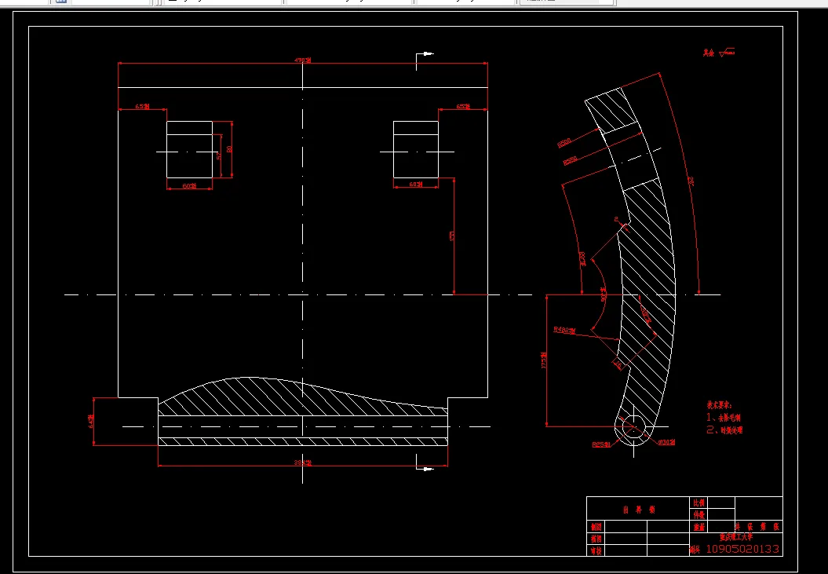Select the 175 vertical dimension in the section view
Image resolution: width=828 pixels, height=574 pixels.
point(543,360)
